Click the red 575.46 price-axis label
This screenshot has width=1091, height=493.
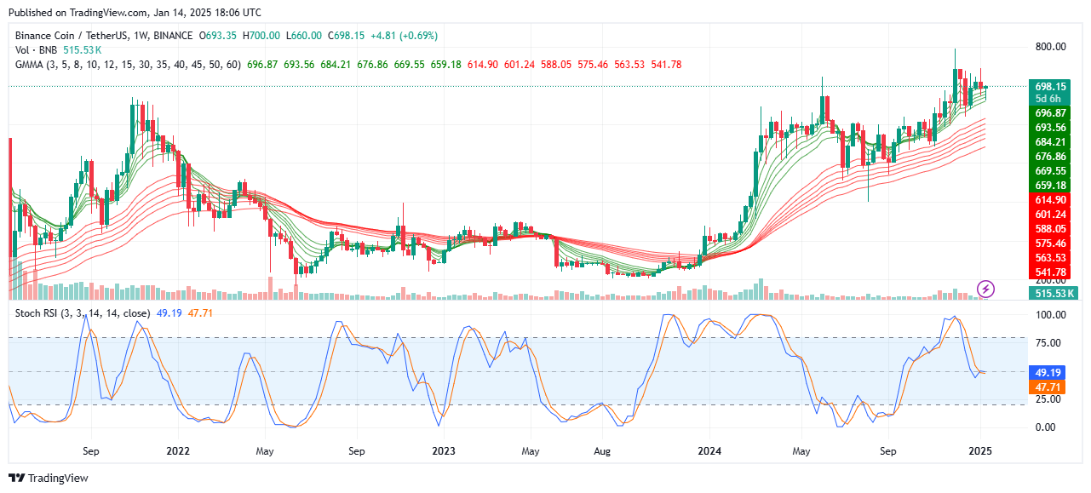pos(1051,243)
